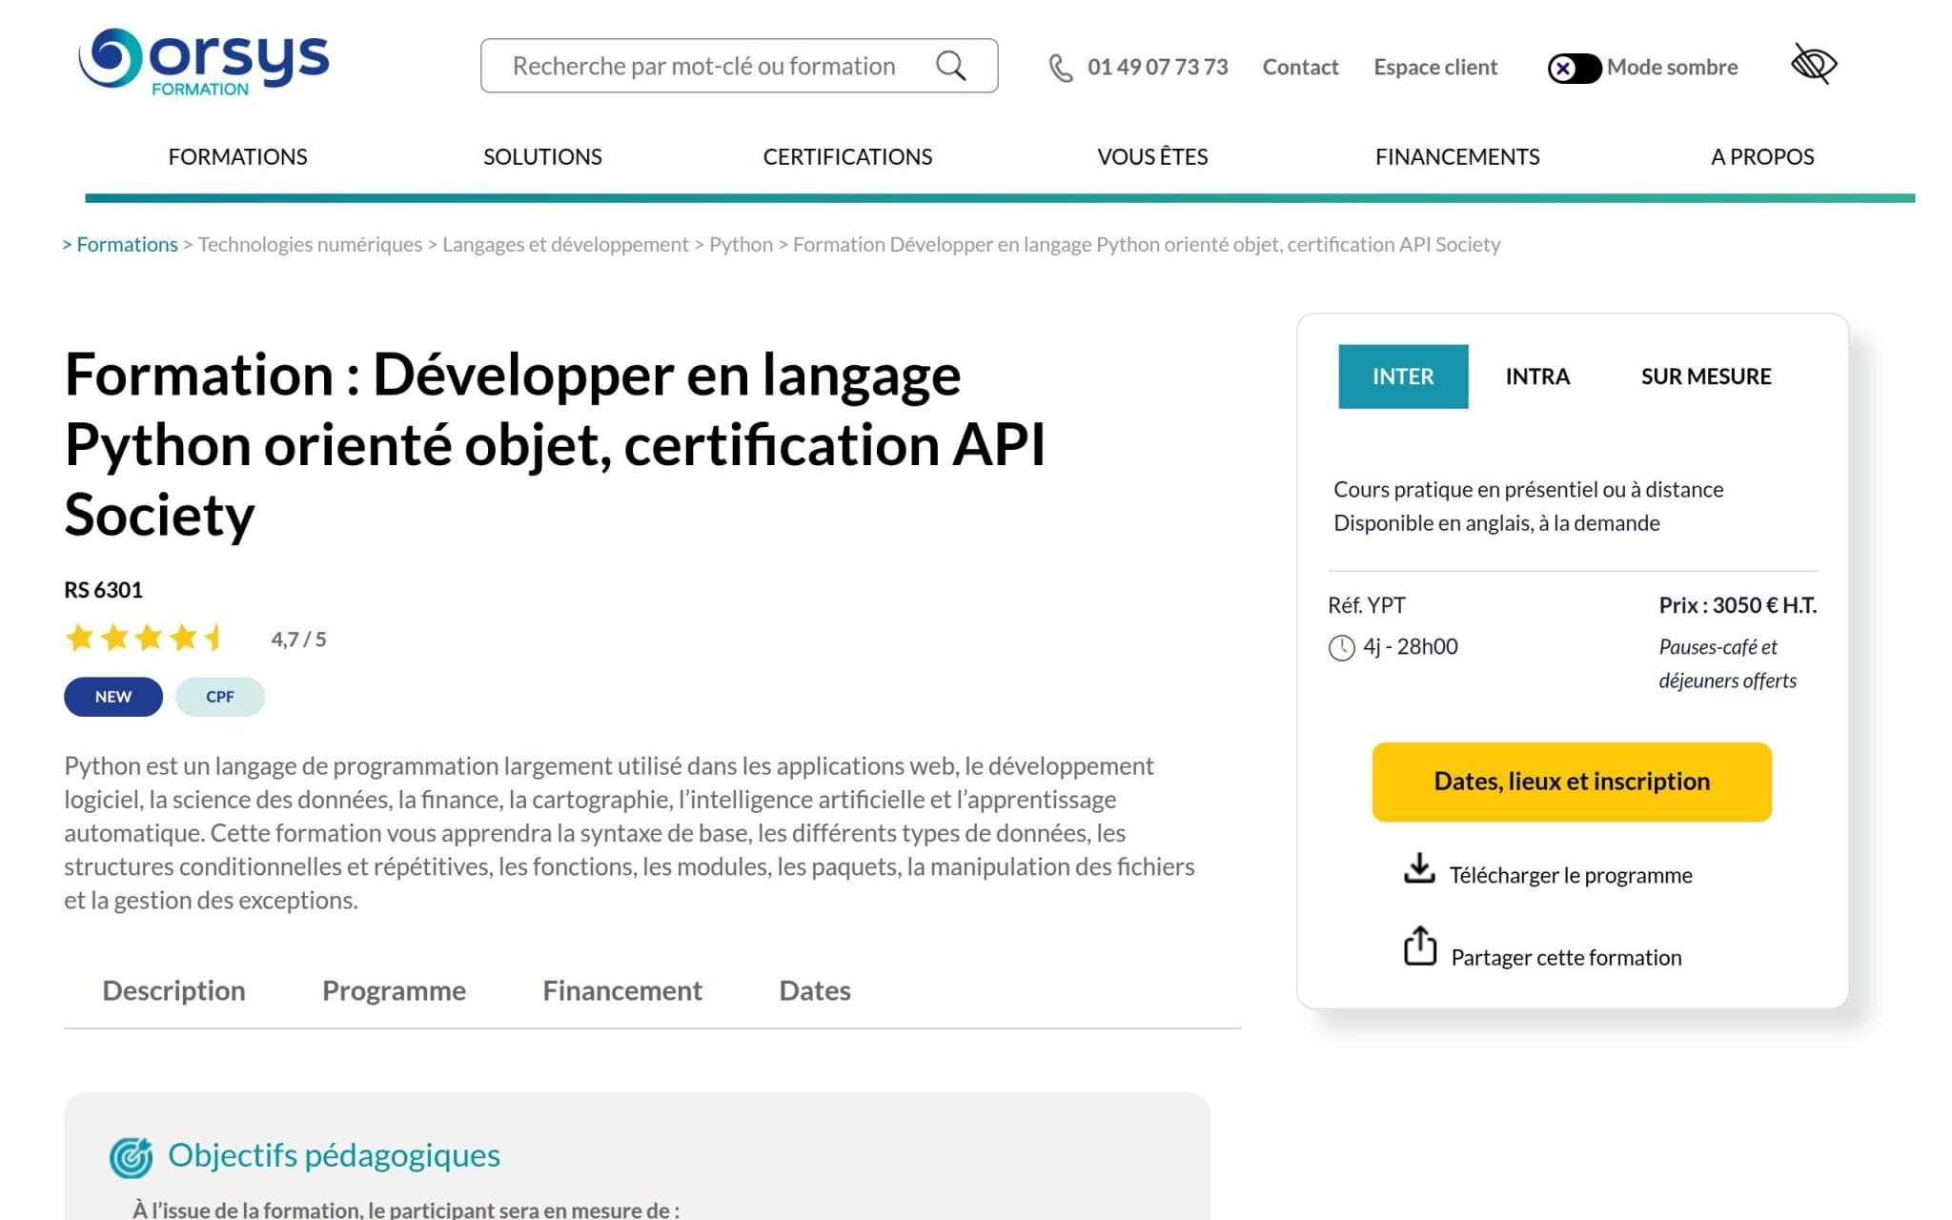
Task: Open the VOUS ÊTES menu
Action: pos(1152,156)
